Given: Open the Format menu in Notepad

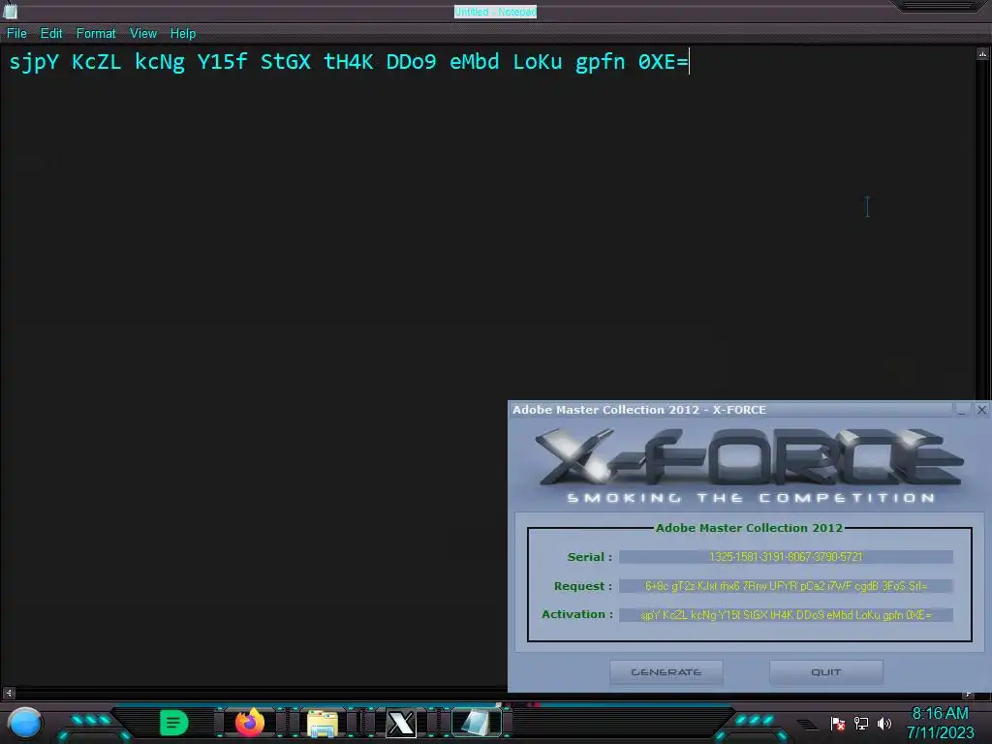Looking at the screenshot, I should click(96, 34).
